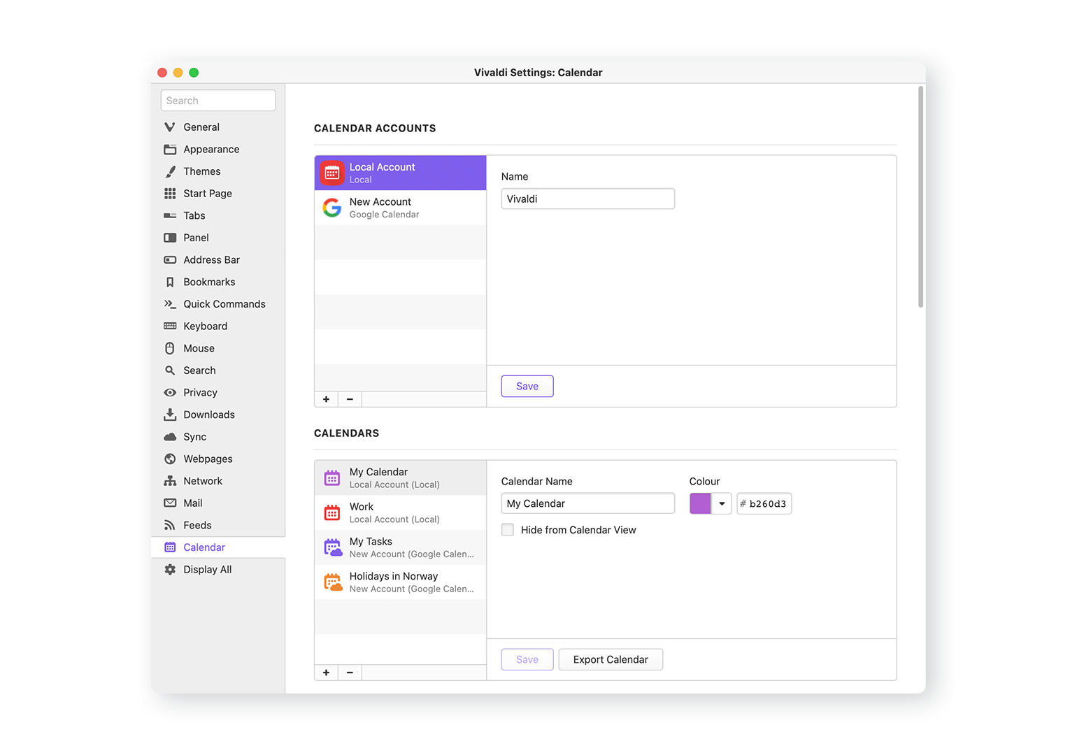Click the Sync cloud icon in sidebar
The image size is (1077, 755).
tap(170, 437)
